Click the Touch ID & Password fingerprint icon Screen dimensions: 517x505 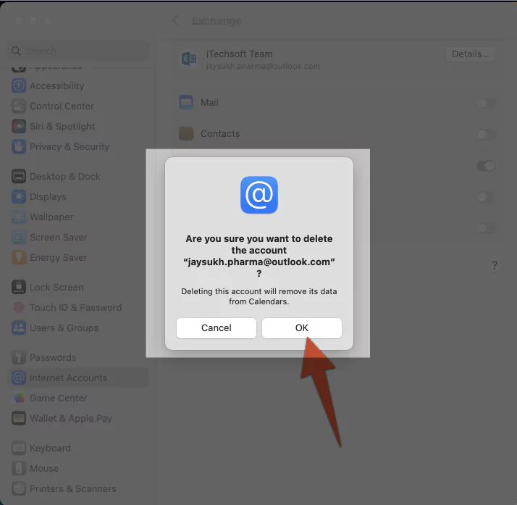(x=19, y=308)
